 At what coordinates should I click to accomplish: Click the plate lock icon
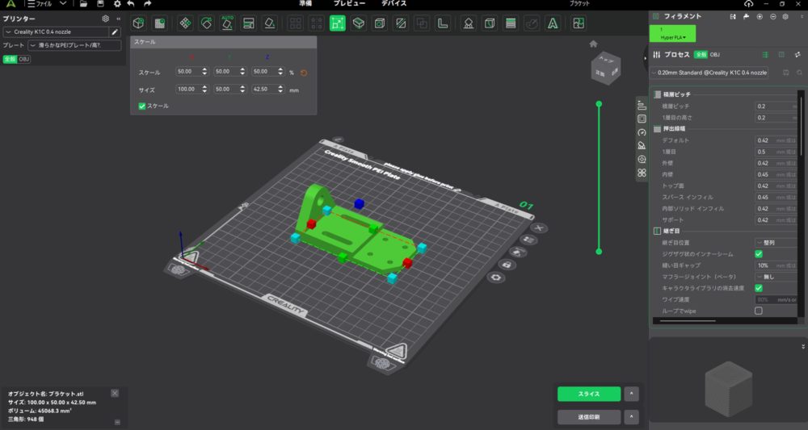[507, 264]
